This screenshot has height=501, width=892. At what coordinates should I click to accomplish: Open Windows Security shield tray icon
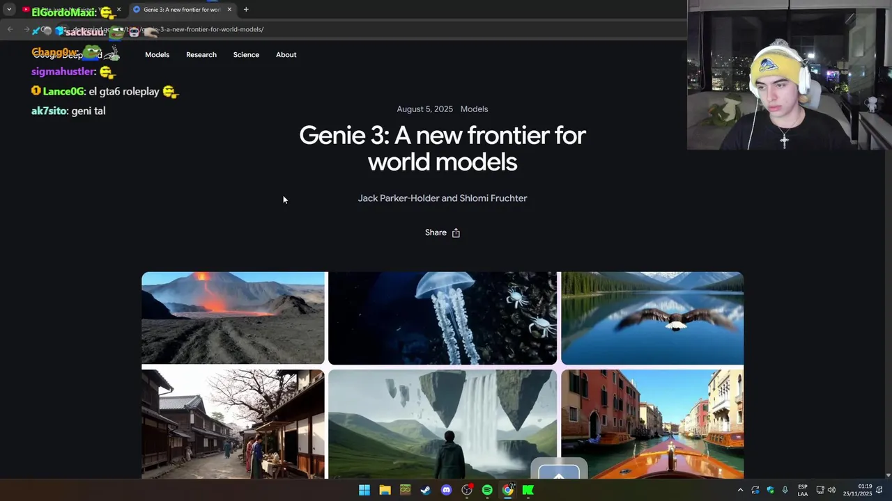point(770,490)
